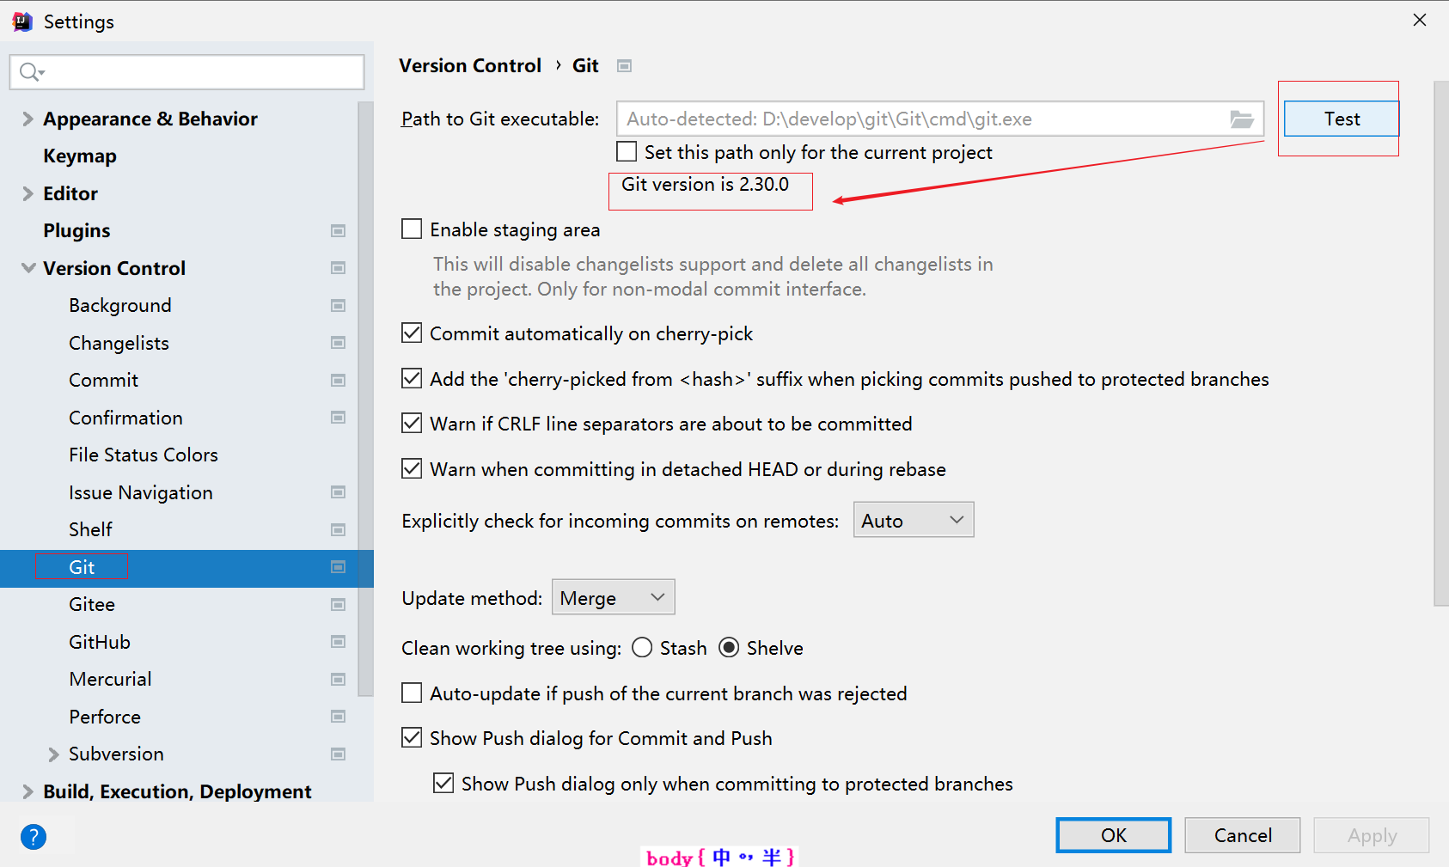Click project-level settings icon beside Git breadcrumb
1449x867 pixels.
pyautogui.click(x=625, y=66)
